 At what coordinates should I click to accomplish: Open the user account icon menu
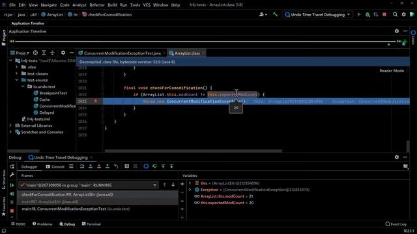[x=263, y=14]
